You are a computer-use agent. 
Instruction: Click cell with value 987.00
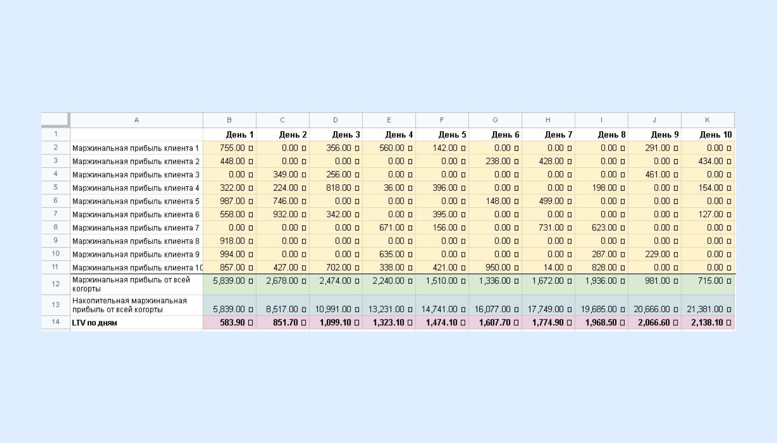pos(230,201)
